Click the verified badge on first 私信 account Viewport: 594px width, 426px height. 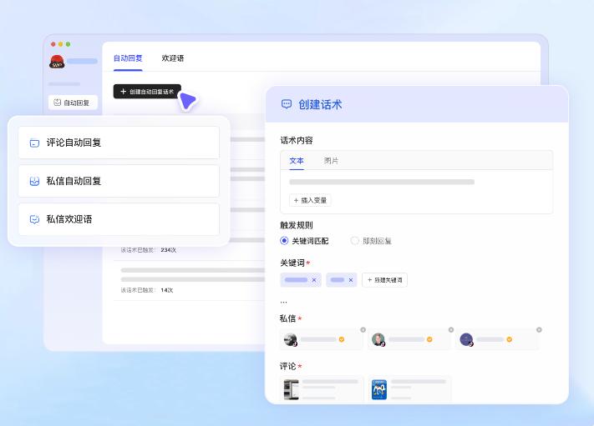[x=342, y=339]
